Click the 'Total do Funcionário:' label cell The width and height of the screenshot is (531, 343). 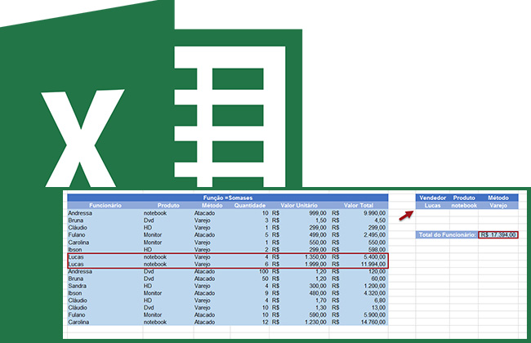pos(448,234)
